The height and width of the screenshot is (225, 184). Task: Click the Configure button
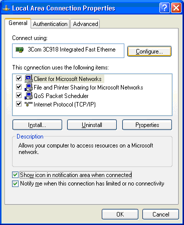tap(149, 51)
